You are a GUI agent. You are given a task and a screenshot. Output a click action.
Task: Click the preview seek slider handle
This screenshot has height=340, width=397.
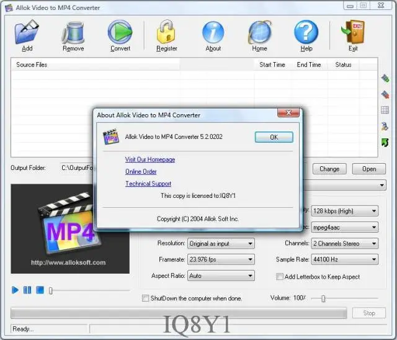(51, 290)
